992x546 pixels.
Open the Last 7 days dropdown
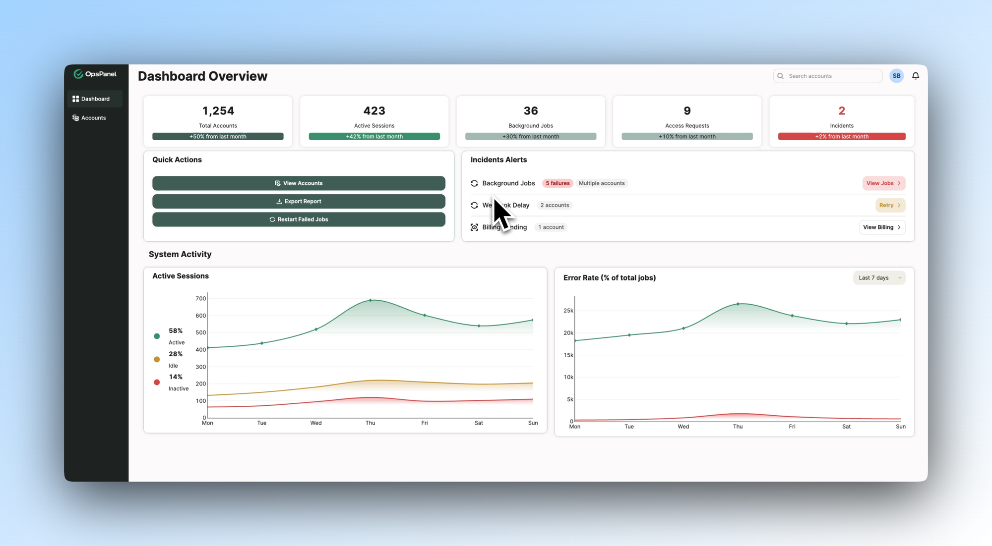(x=879, y=278)
